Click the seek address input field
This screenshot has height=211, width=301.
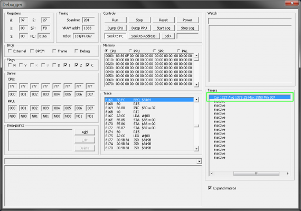point(187,36)
